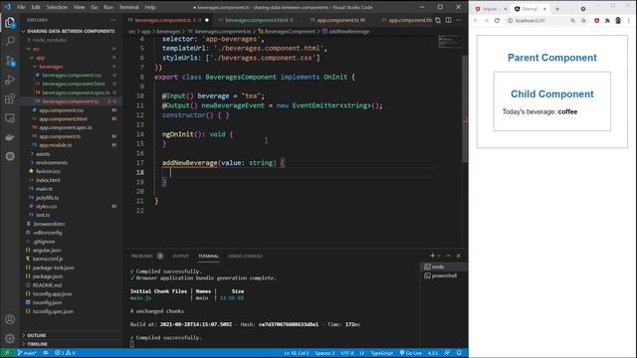The width and height of the screenshot is (637, 358).
Task: Open Chrome extensions puzzle icon
Action: [607, 20]
